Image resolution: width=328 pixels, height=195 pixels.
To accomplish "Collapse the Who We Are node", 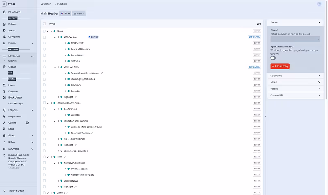I will coord(55,37).
